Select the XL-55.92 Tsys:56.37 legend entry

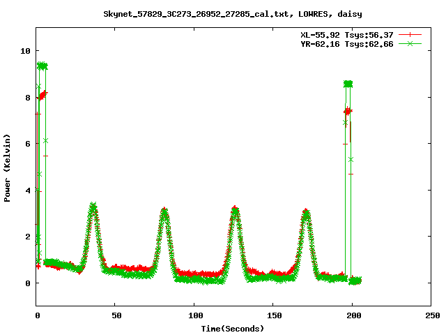[347, 35]
